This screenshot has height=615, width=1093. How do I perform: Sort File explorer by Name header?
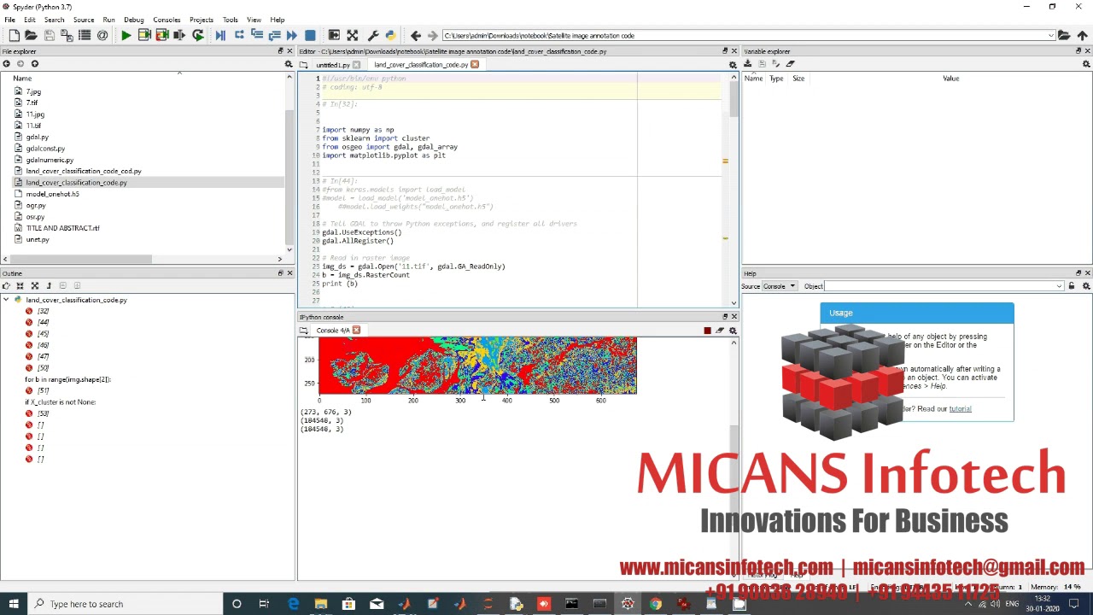click(22, 79)
